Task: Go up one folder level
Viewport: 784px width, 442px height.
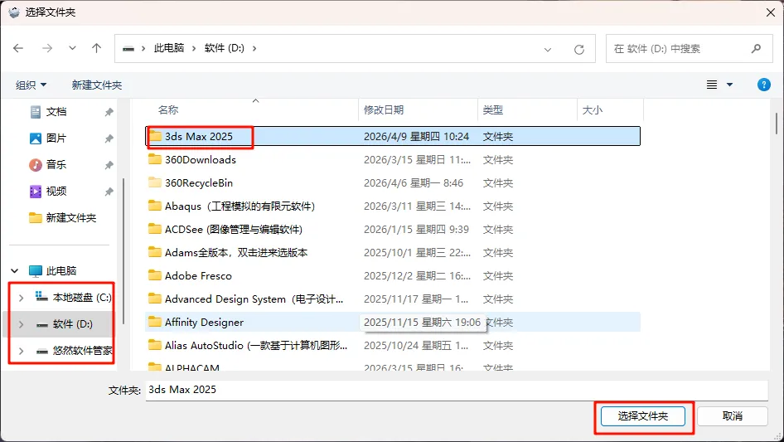Action: pyautogui.click(x=96, y=48)
